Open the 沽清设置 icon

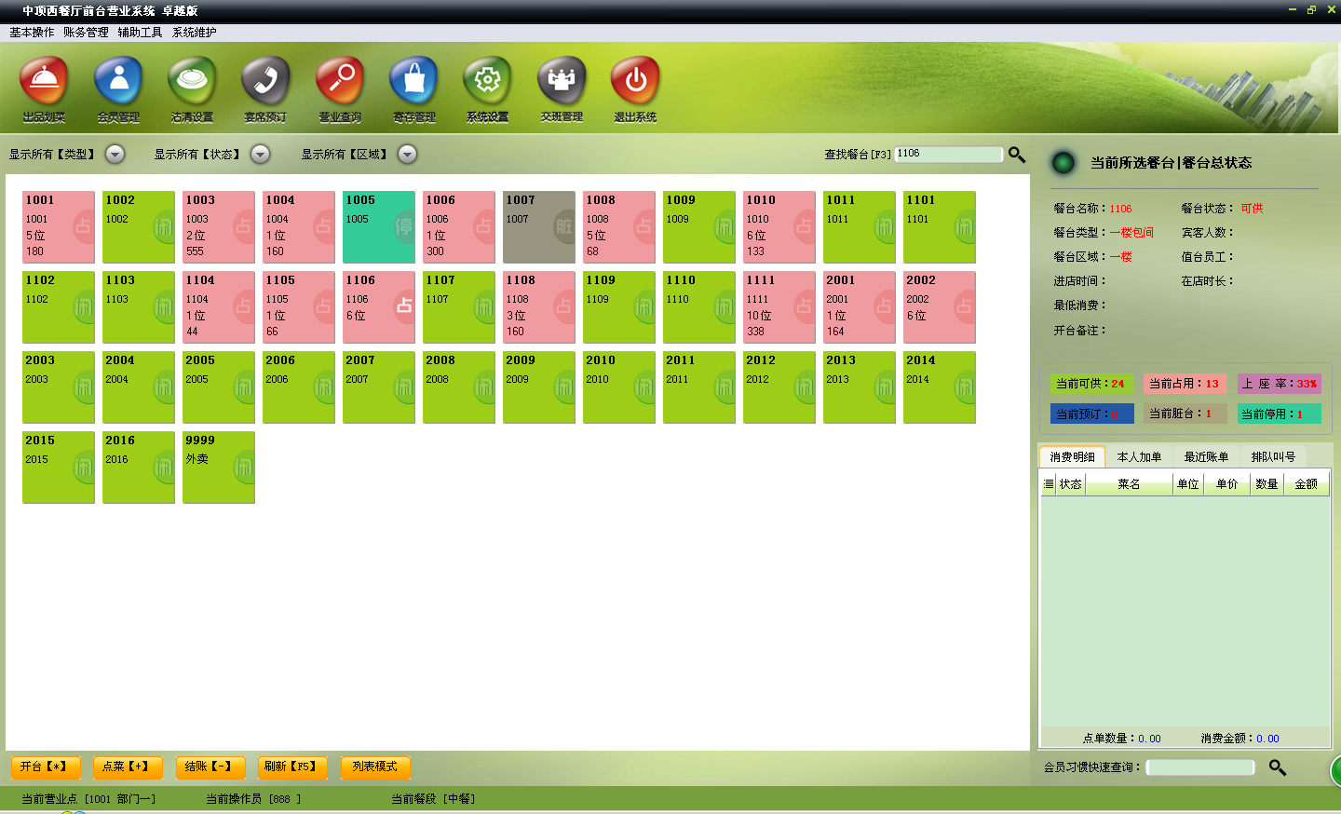pyautogui.click(x=192, y=89)
